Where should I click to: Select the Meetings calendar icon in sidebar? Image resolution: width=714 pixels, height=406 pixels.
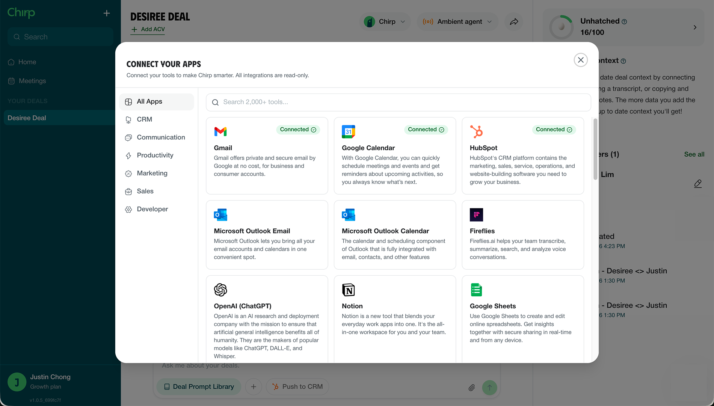(x=12, y=81)
